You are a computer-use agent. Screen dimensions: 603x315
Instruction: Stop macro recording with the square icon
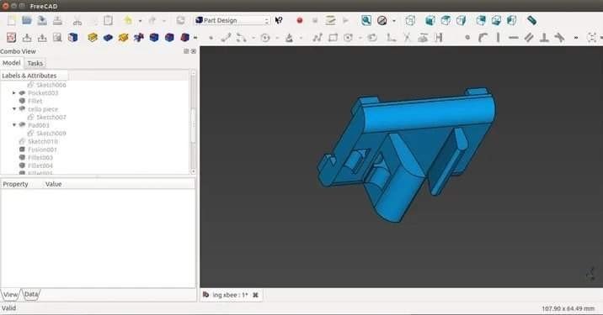[315, 20]
